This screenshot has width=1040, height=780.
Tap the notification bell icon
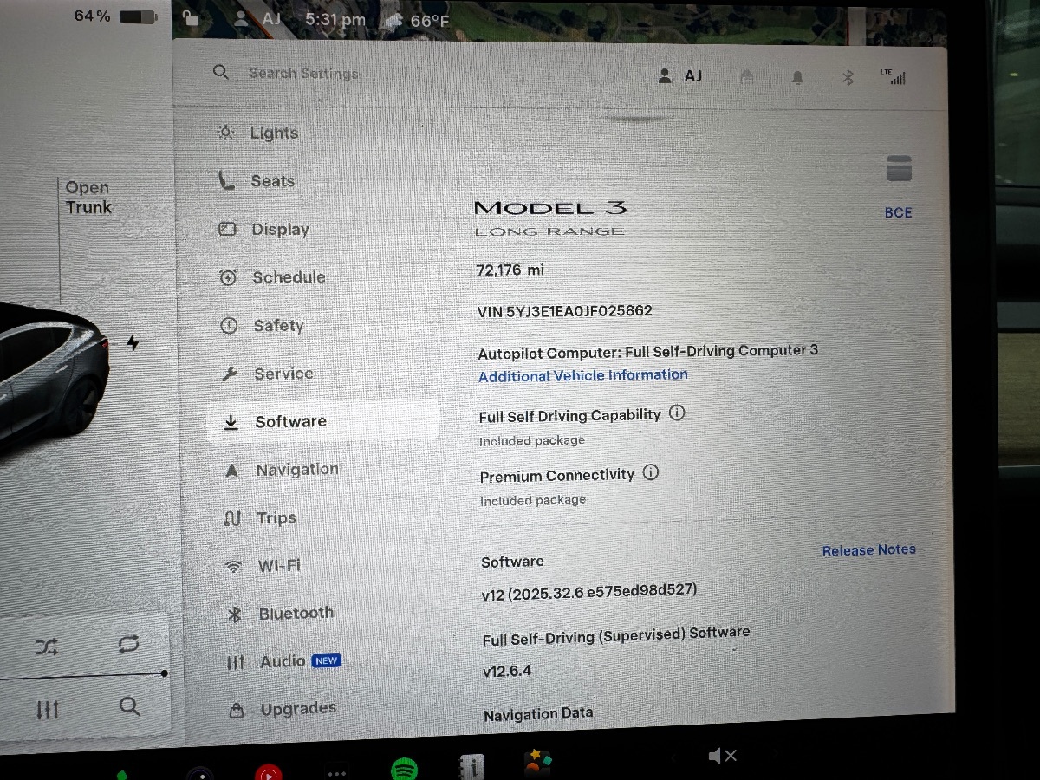tap(797, 78)
